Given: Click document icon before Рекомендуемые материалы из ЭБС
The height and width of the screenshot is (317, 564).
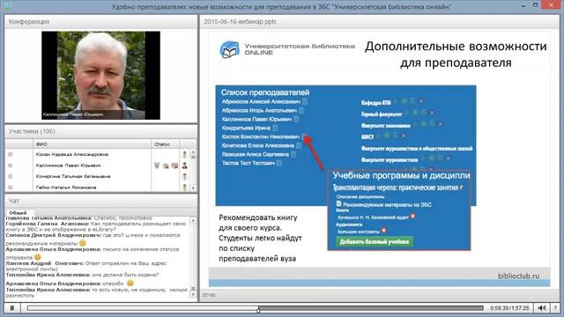Looking at the screenshot, I should pyautogui.click(x=338, y=203).
